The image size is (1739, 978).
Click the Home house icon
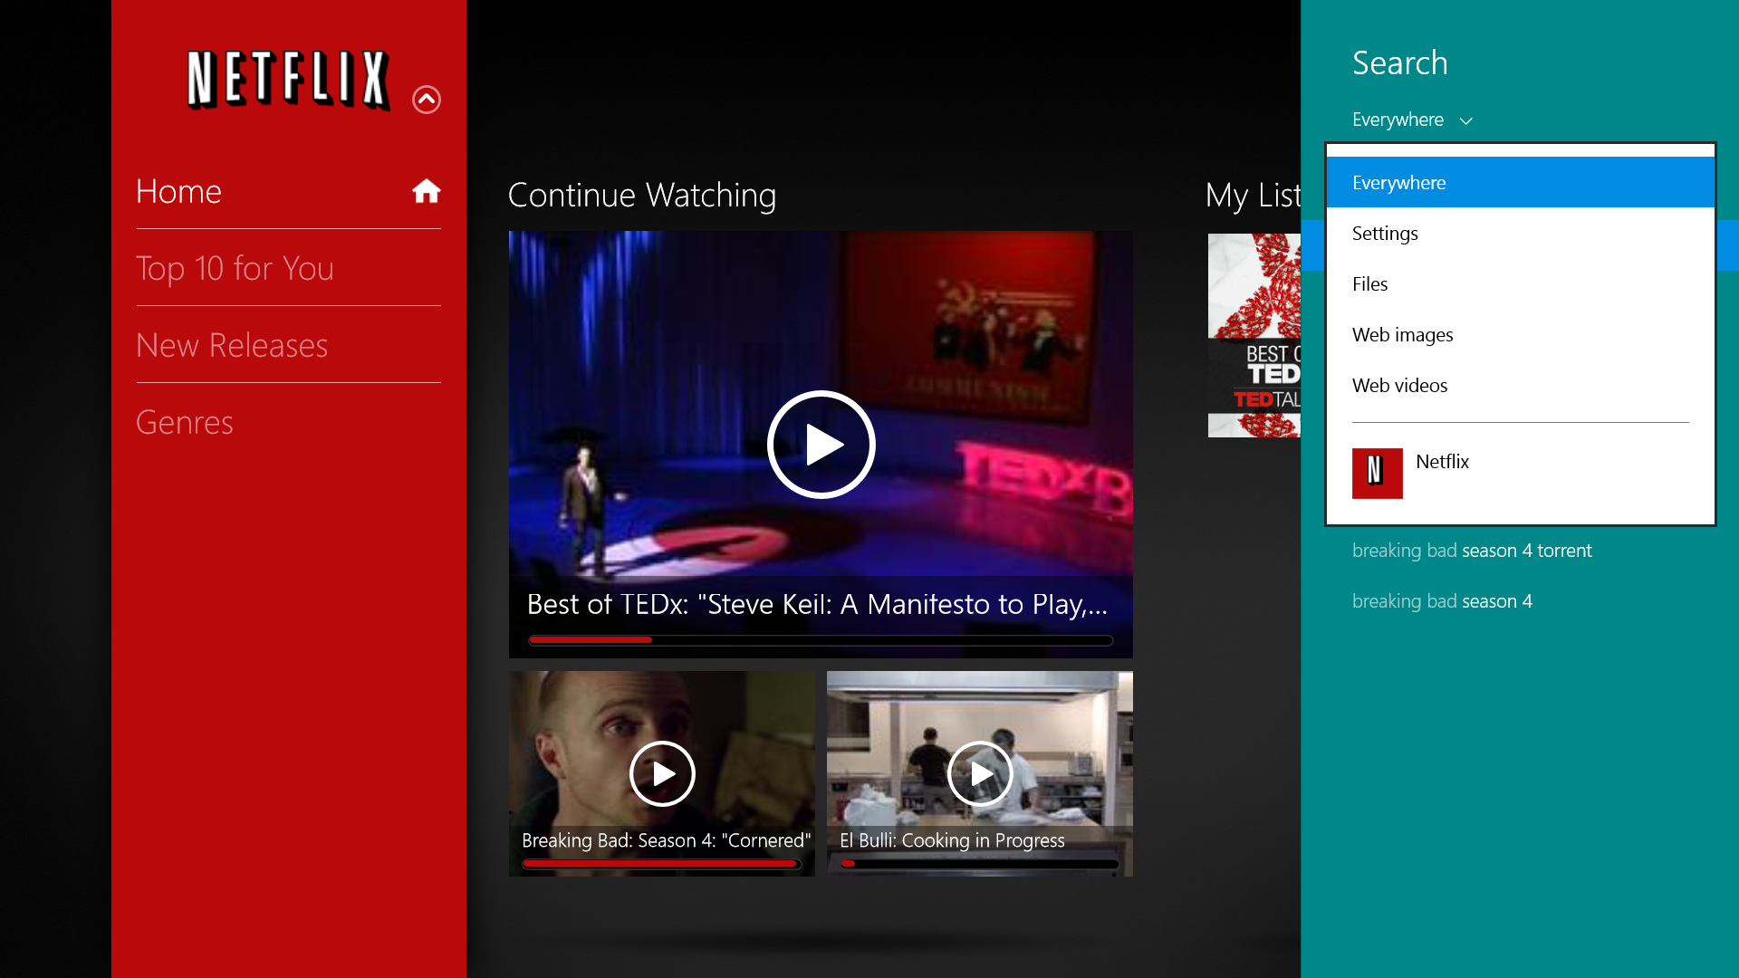tap(426, 191)
